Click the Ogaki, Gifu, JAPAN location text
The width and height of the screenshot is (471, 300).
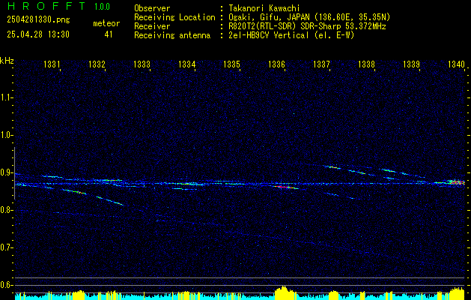pos(309,17)
